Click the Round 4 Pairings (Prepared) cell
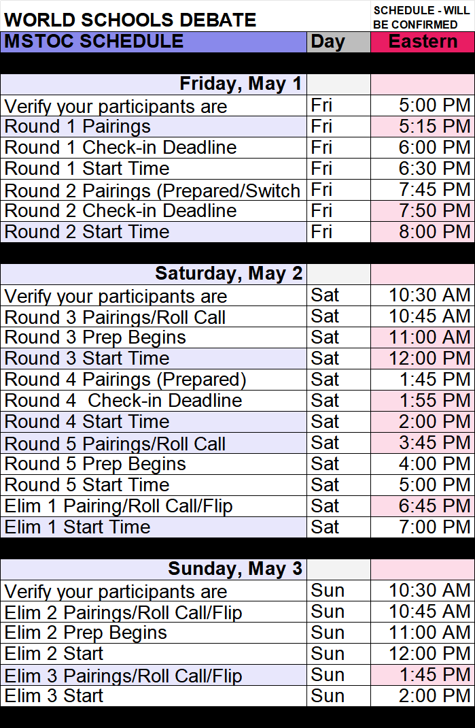Viewport: 475px width, 728px height. [126, 380]
